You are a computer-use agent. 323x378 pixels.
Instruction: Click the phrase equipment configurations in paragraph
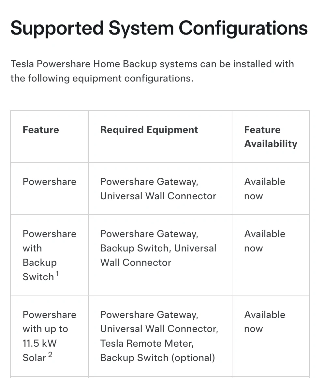133,78
